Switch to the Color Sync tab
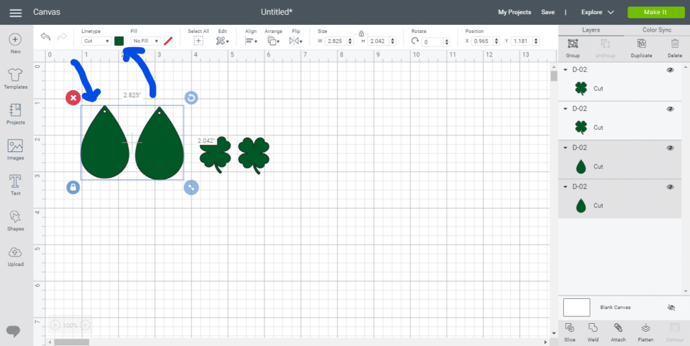Image resolution: width=690 pixels, height=346 pixels. (656, 30)
